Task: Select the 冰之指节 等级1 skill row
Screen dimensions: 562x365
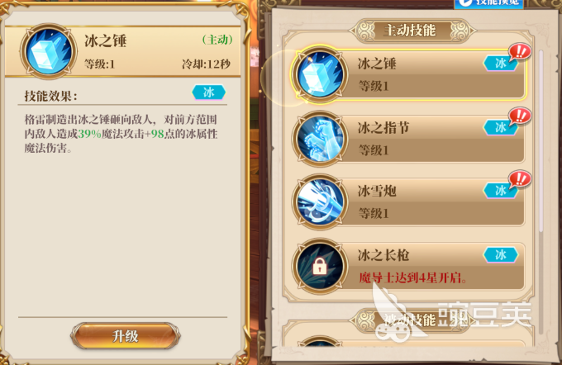Action: pos(408,139)
